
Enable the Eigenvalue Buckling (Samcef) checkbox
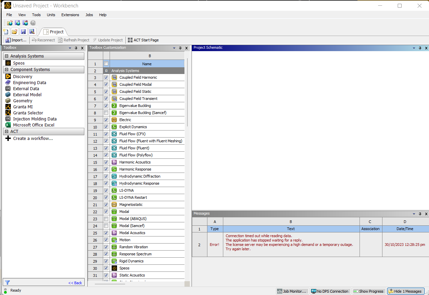click(106, 113)
